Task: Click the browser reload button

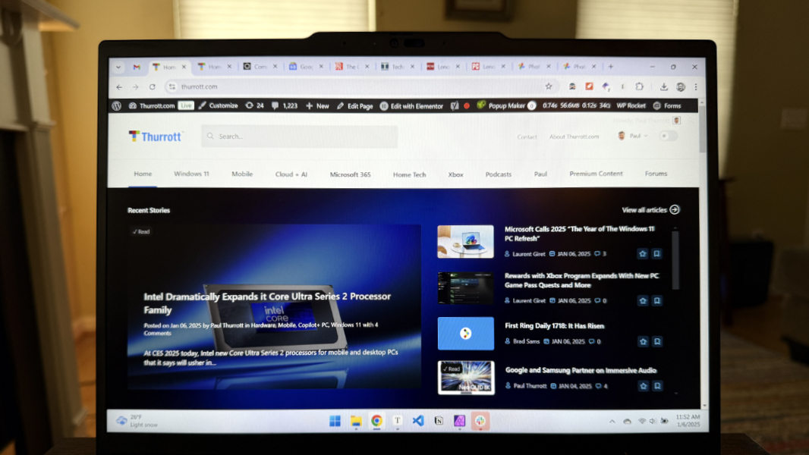Action: pos(153,87)
